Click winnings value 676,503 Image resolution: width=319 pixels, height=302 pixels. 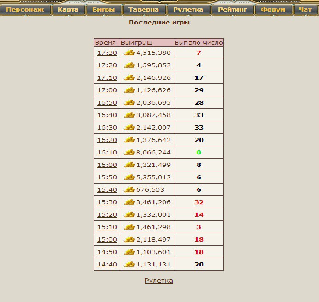pyautogui.click(x=150, y=190)
